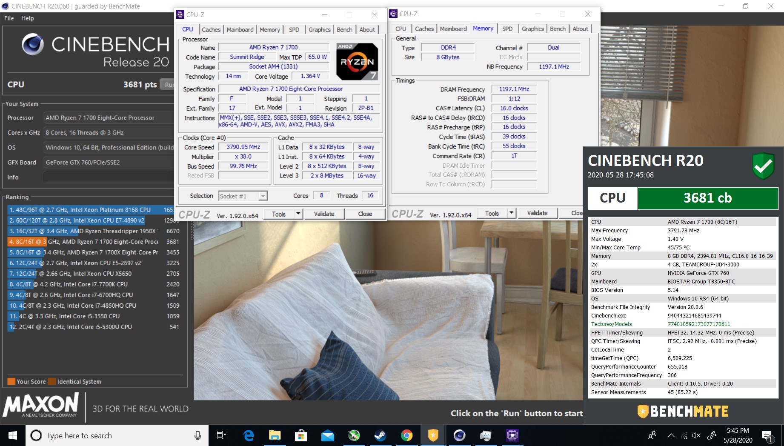784x446 pixels.
Task: Select ranking row Threadripper 1950X
Action: pyautogui.click(x=94, y=231)
